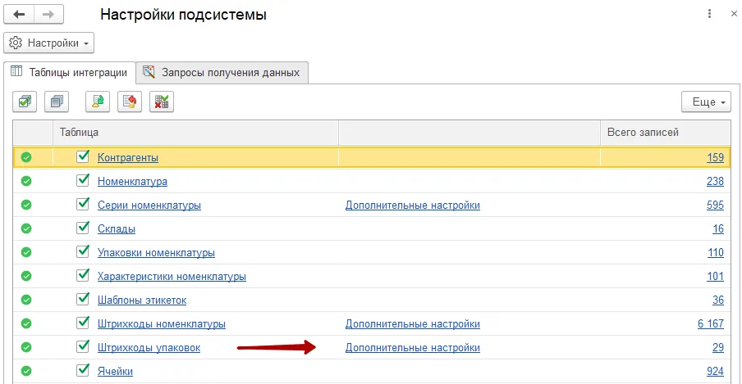
Task: Switch to Запросы получения данных tab
Action: pos(223,72)
